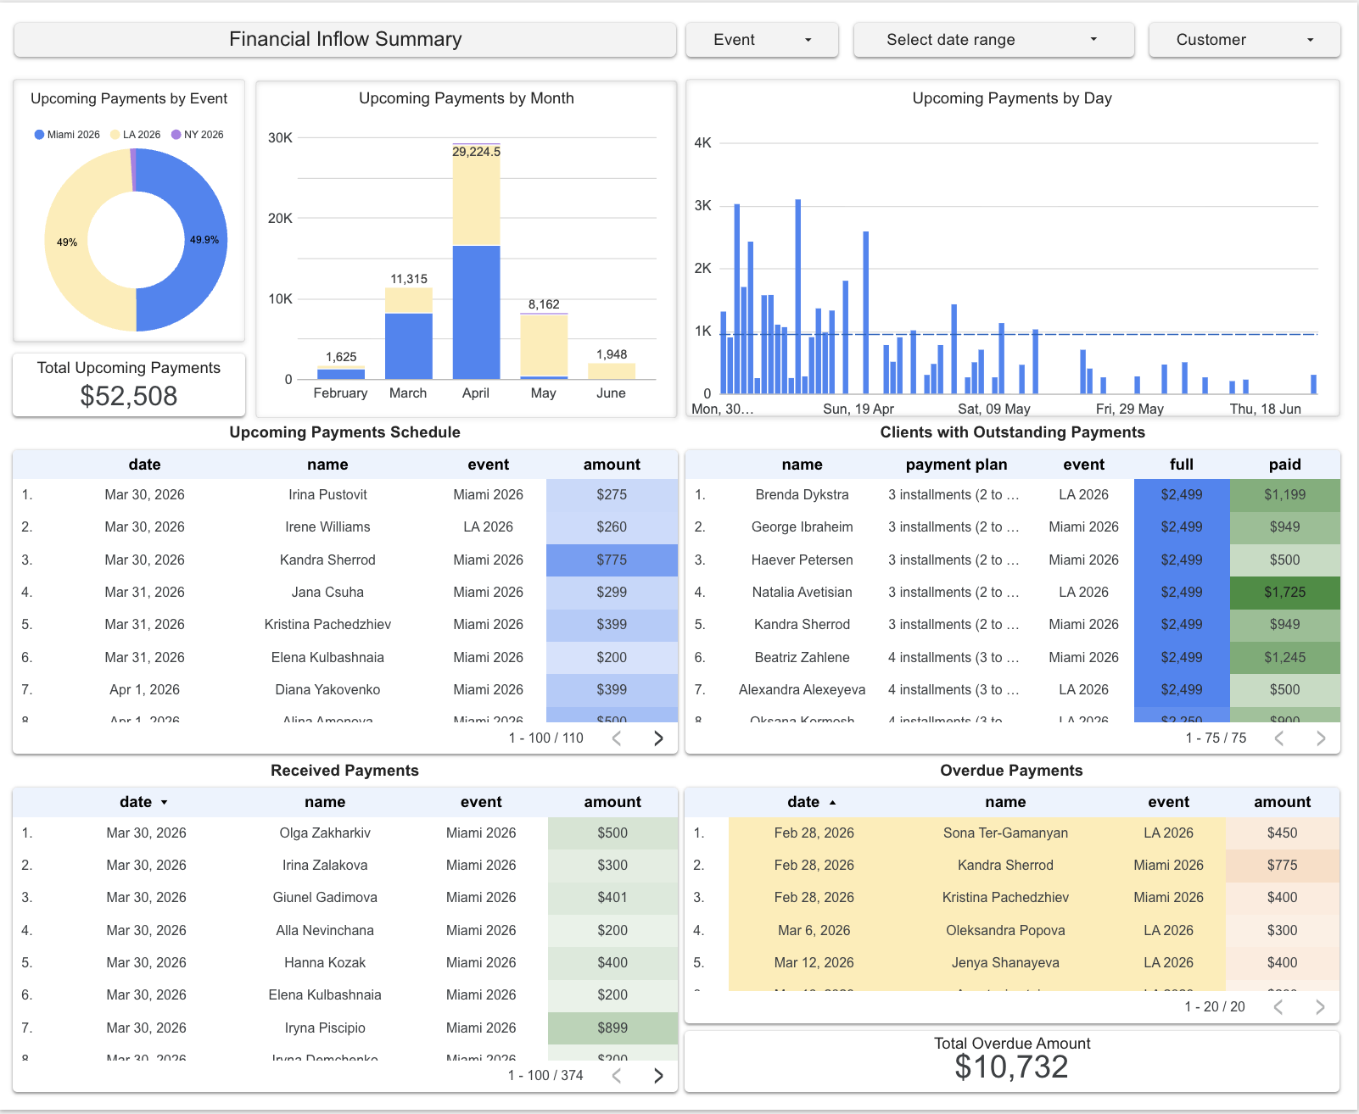The height and width of the screenshot is (1114, 1359).
Task: Click the amount column header in Upcoming Payments Schedule
Action: tap(612, 465)
